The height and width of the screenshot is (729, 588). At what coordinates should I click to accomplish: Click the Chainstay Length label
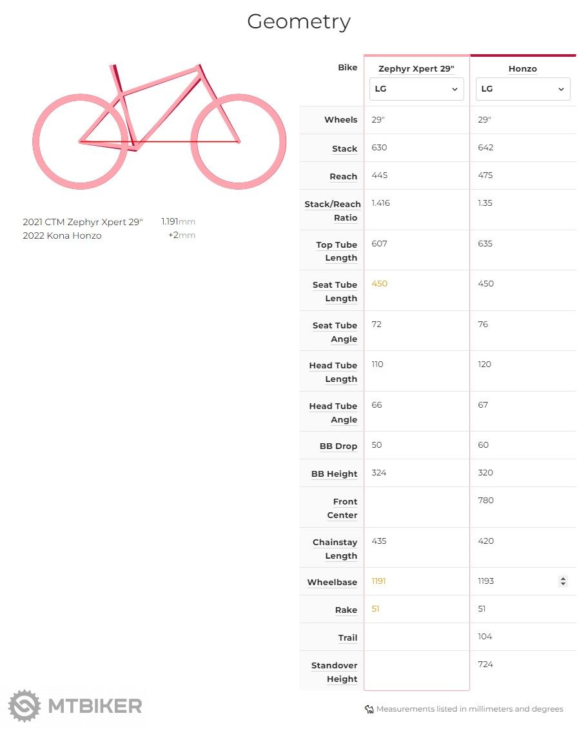point(335,548)
